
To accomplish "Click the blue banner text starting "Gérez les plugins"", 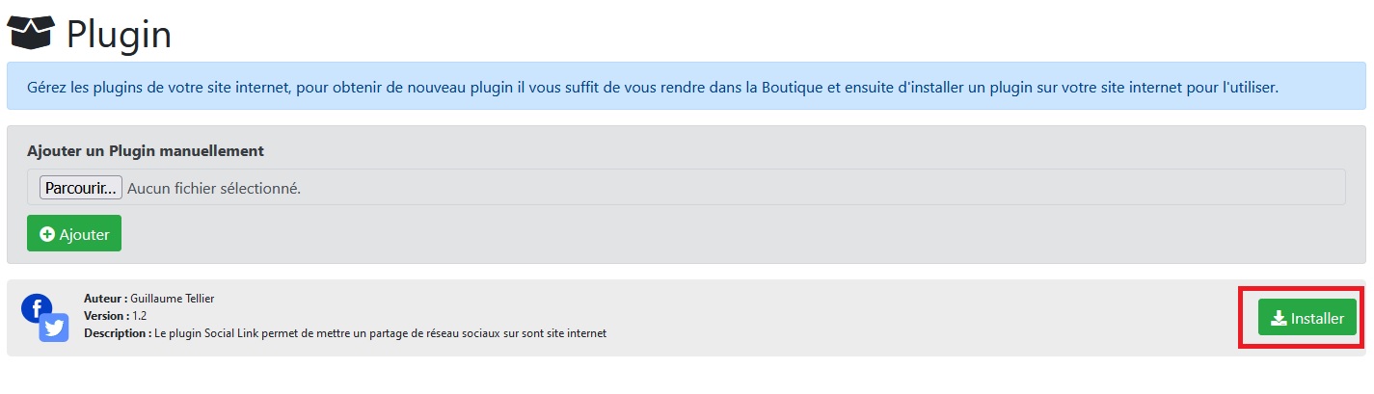I will [x=386, y=87].
